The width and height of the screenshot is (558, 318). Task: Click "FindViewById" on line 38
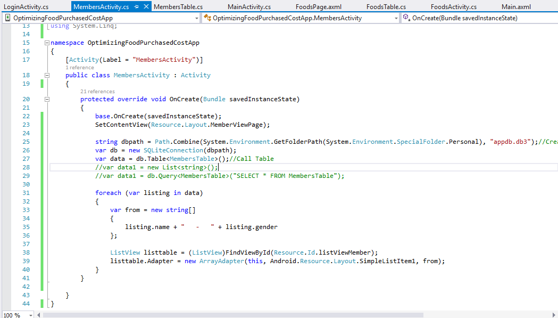(248, 252)
